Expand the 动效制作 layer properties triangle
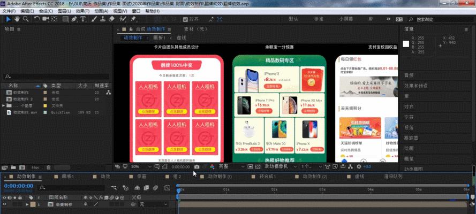Image resolution: width=476 pixels, height=214 pixels. coord(27,204)
